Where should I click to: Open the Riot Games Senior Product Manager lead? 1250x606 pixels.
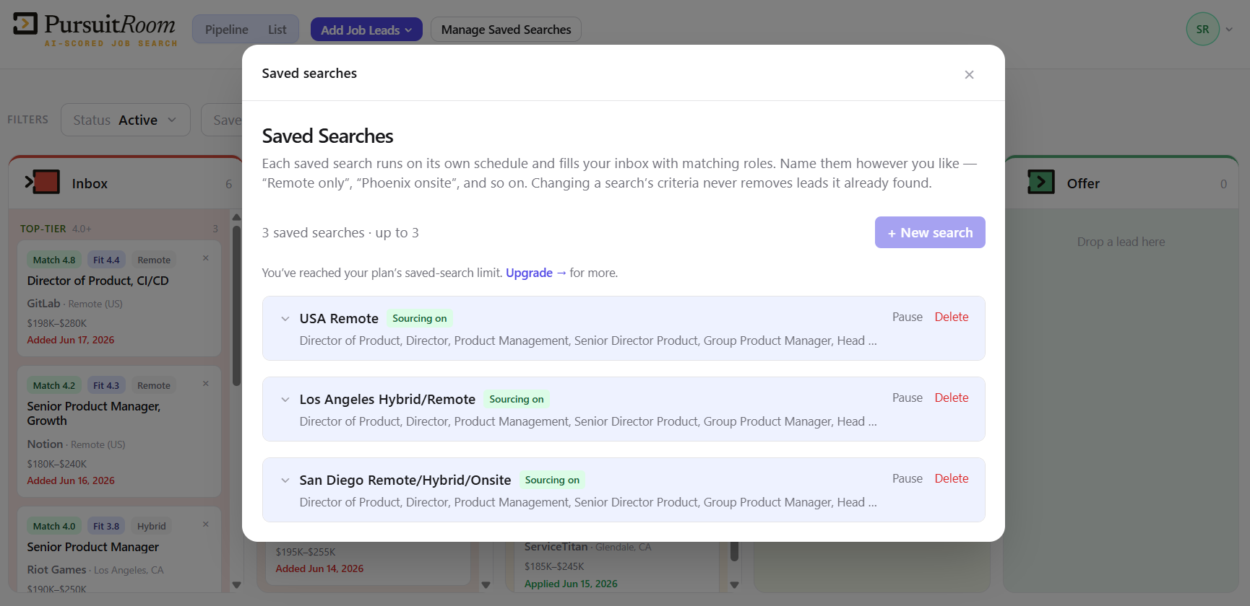coord(93,547)
